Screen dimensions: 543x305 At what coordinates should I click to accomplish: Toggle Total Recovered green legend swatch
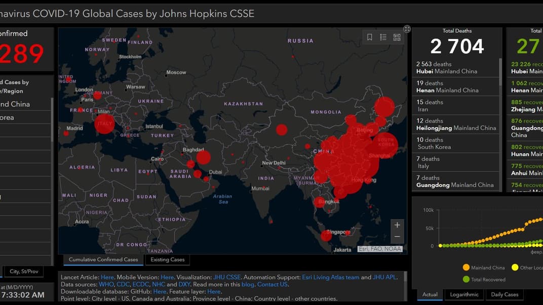466,279
